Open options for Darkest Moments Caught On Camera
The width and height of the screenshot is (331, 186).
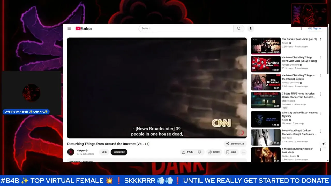[320, 131]
